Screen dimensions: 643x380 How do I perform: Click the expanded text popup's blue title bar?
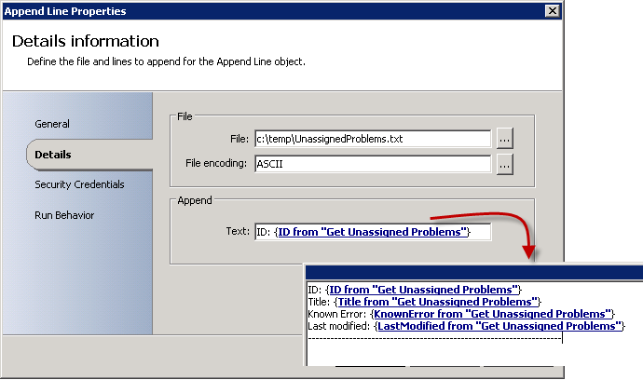[473, 273]
